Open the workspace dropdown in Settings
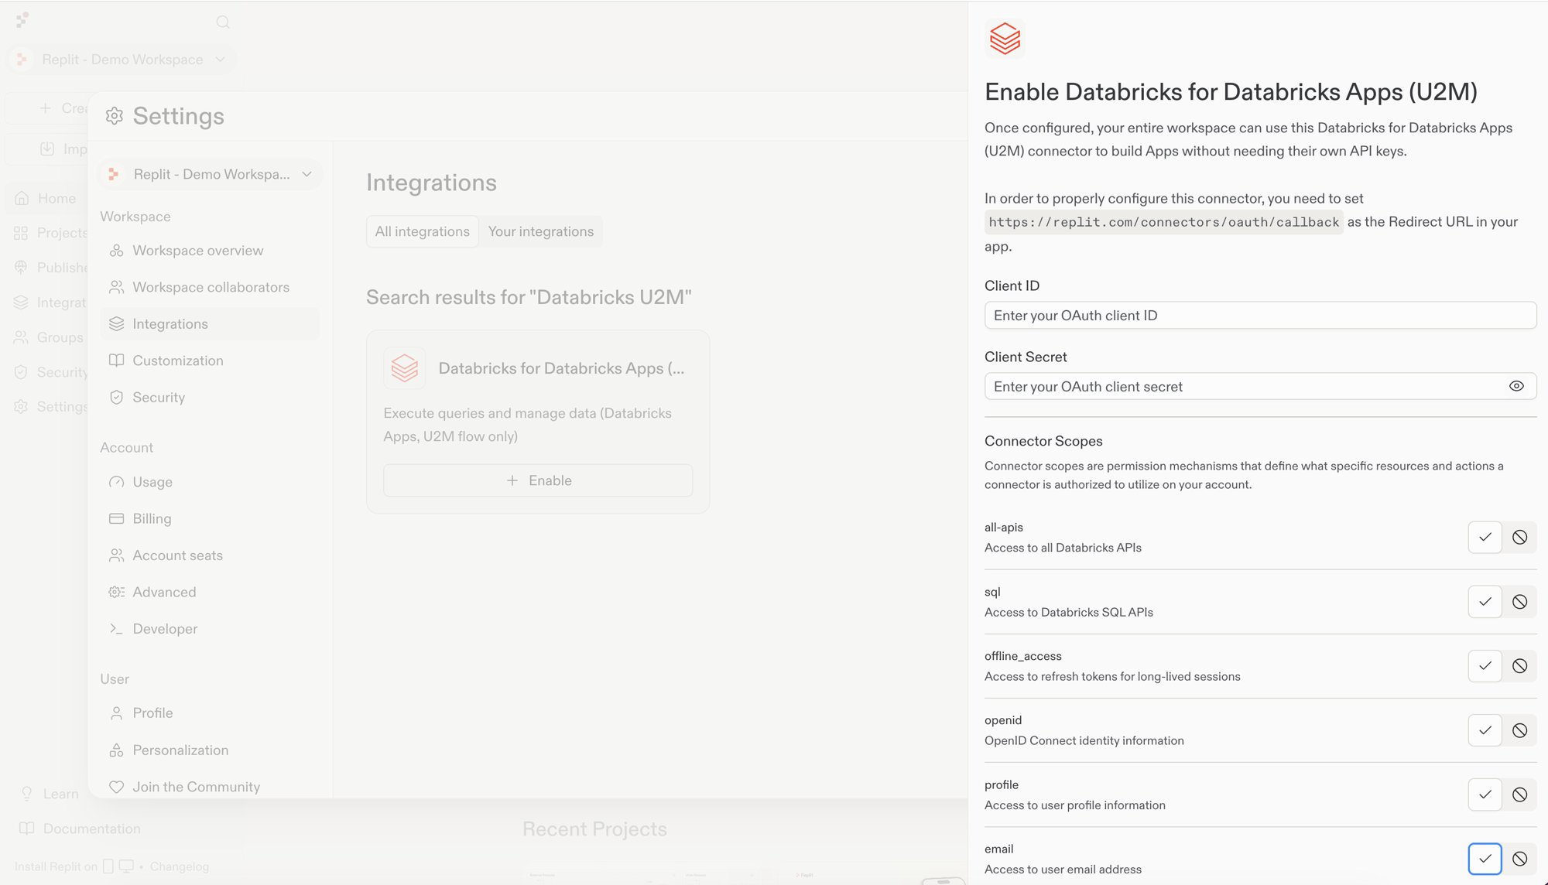1548x885 pixels. [211, 174]
